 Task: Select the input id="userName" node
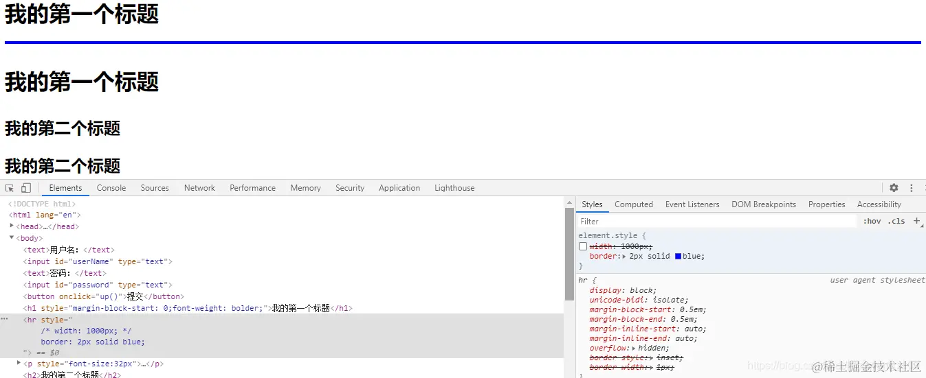[98, 261]
